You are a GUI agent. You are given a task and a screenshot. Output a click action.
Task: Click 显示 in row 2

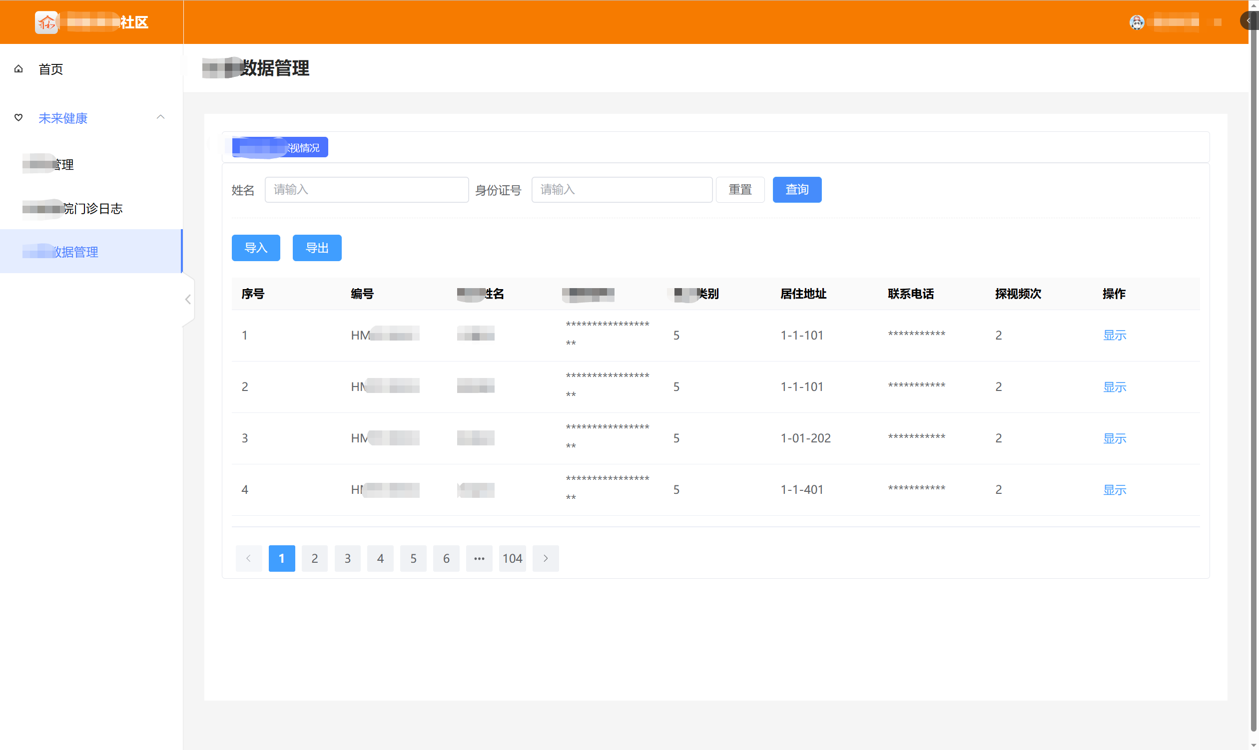[1115, 387]
